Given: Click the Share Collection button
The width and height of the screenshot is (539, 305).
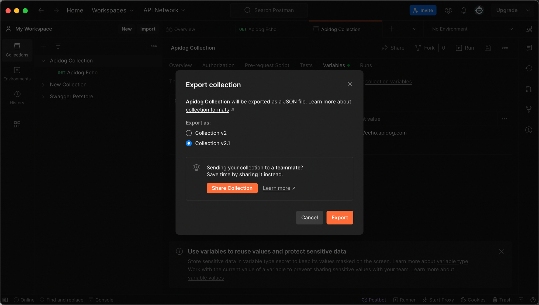Looking at the screenshot, I should tap(232, 188).
